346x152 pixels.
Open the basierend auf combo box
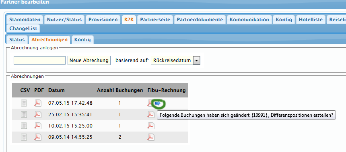(176, 61)
